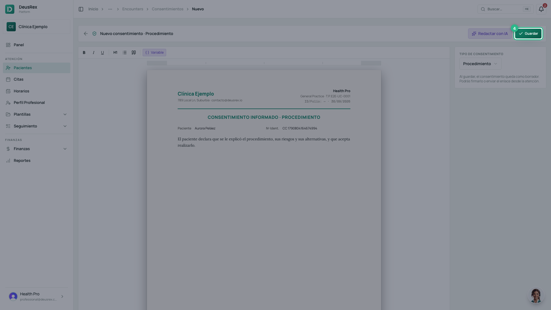Open the consent type Procedimiento dropdown

(480, 64)
